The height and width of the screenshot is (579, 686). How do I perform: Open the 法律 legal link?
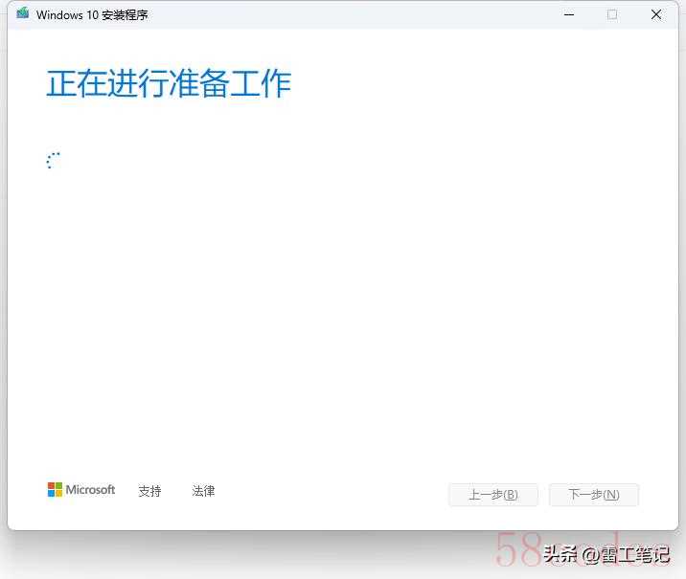[x=203, y=491]
